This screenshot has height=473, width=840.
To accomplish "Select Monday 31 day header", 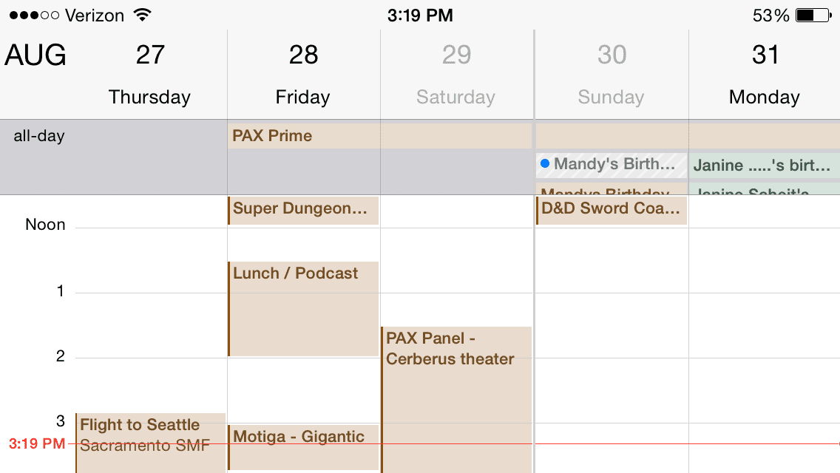I will [765, 75].
